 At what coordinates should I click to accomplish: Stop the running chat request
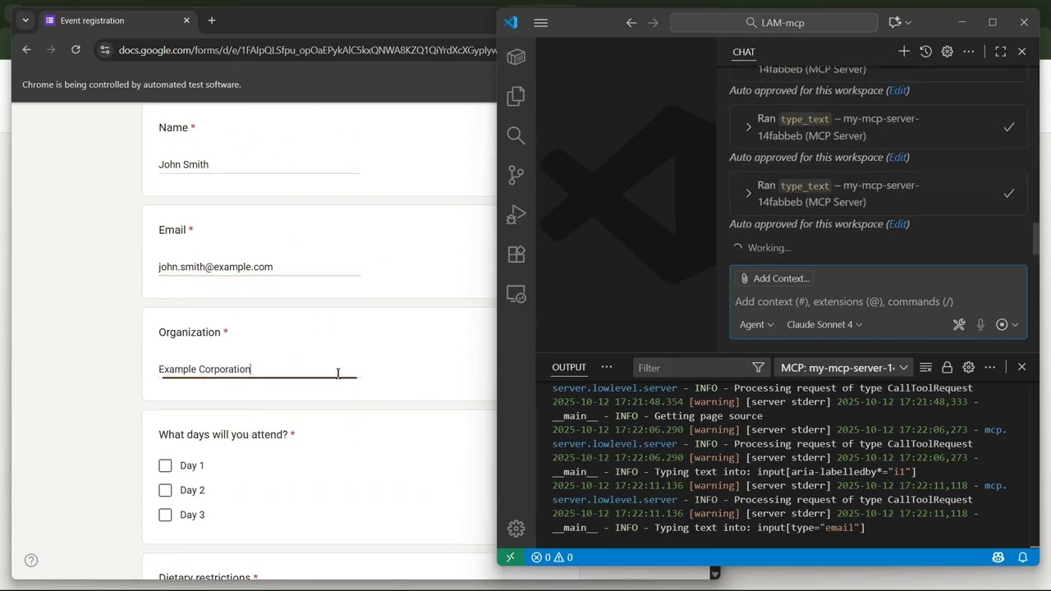tap(1002, 325)
